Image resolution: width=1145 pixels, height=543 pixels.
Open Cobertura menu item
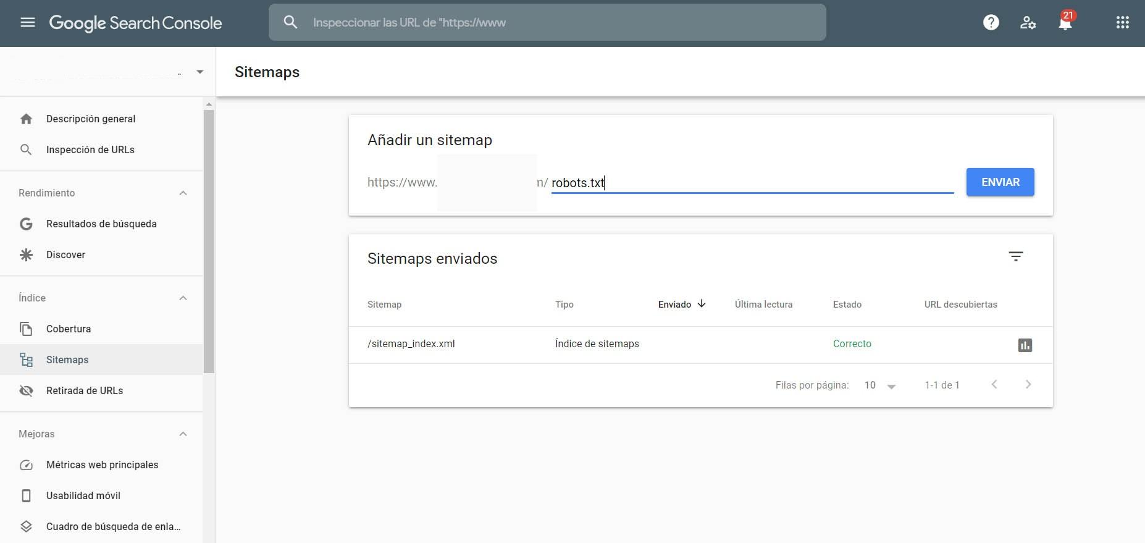(x=101, y=329)
